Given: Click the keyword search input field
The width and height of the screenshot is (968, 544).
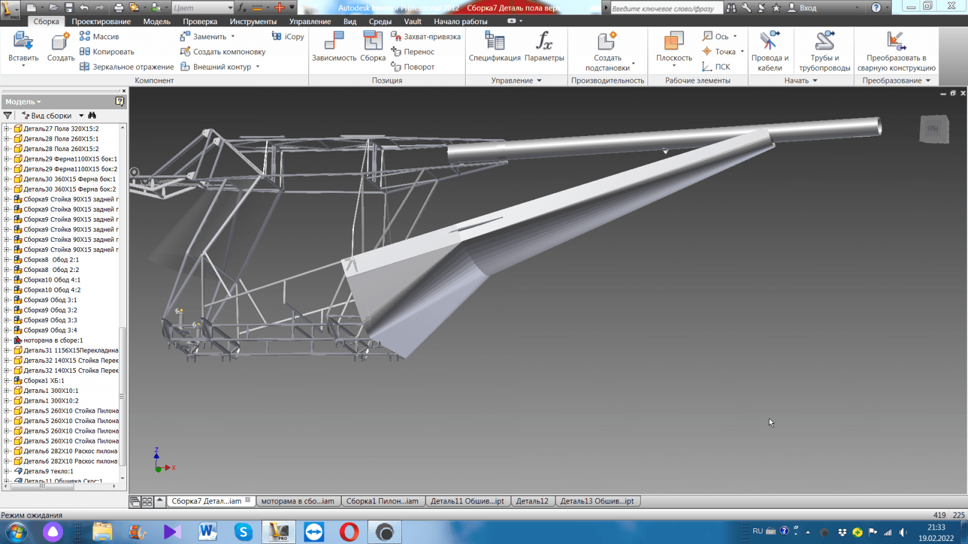Looking at the screenshot, I should [664, 8].
